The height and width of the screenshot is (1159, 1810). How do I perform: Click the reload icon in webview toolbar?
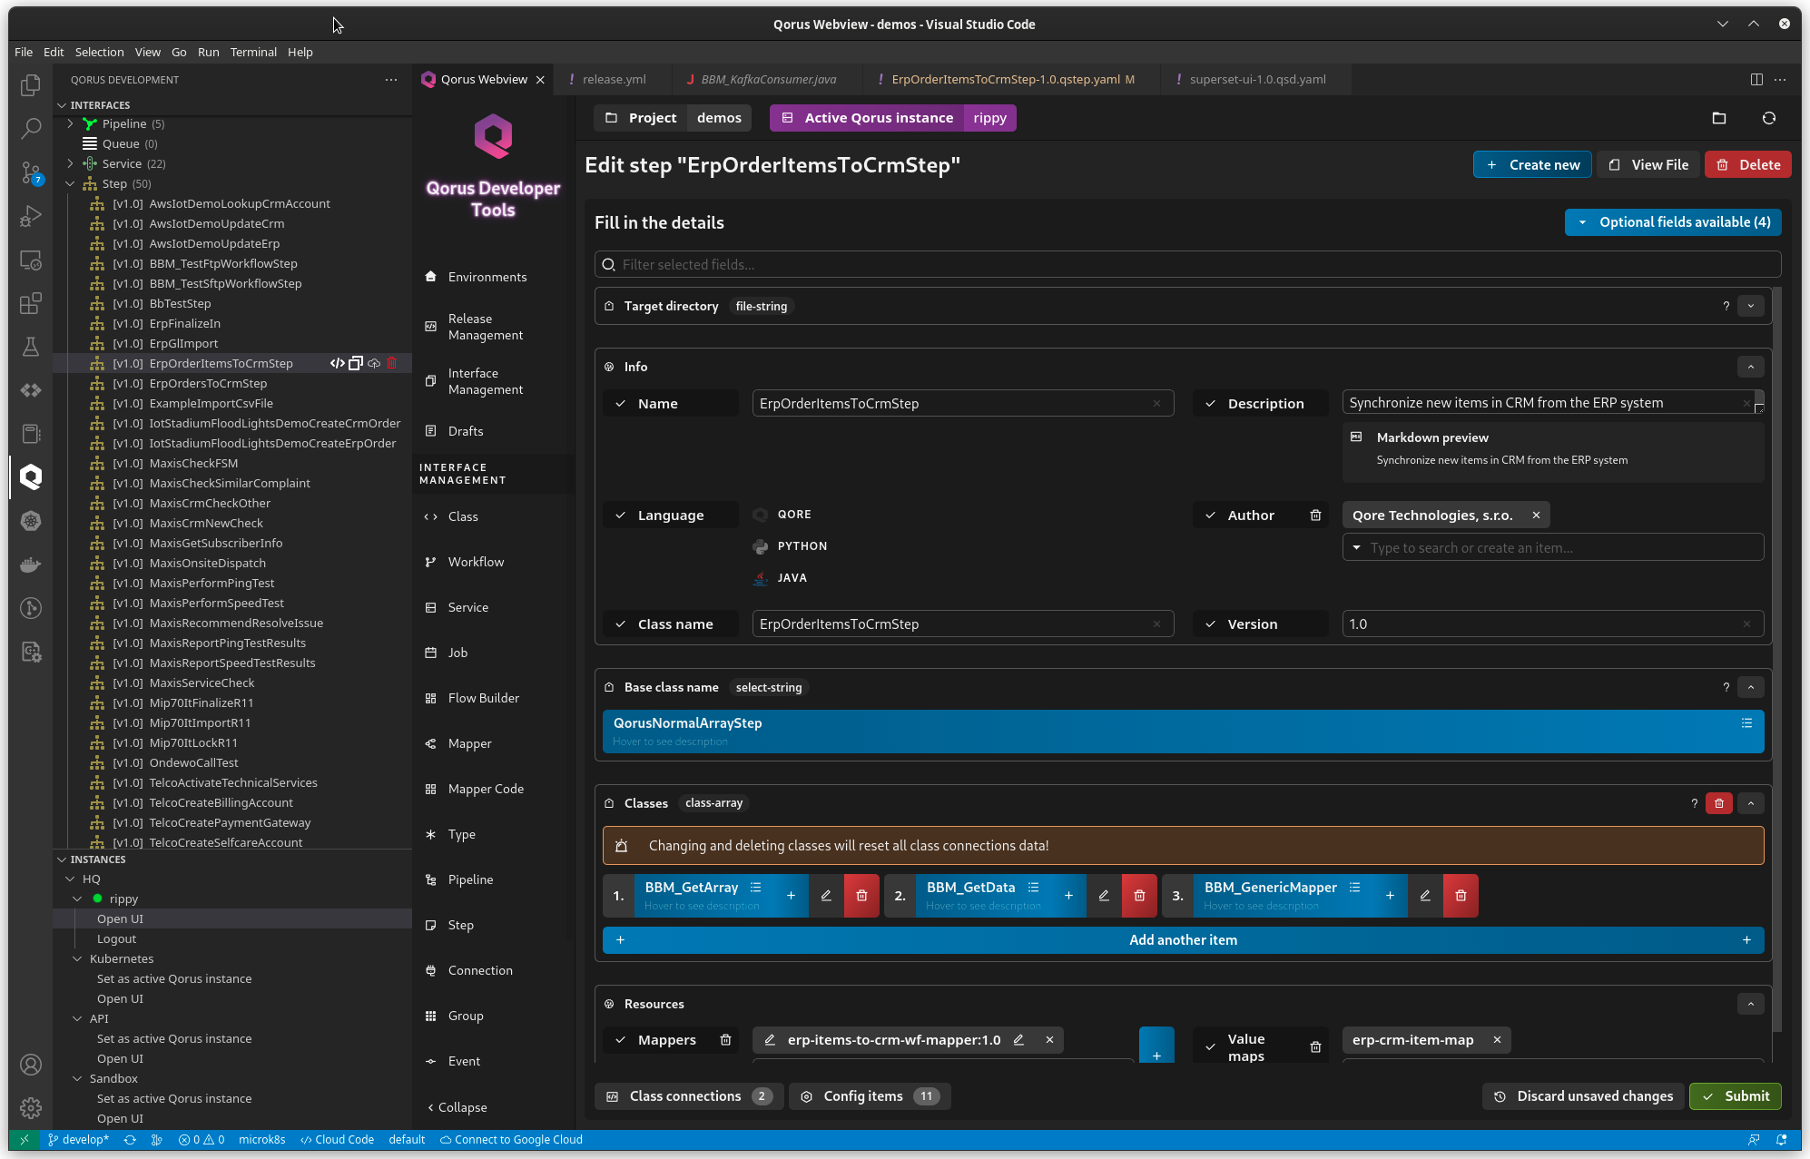click(x=1769, y=118)
